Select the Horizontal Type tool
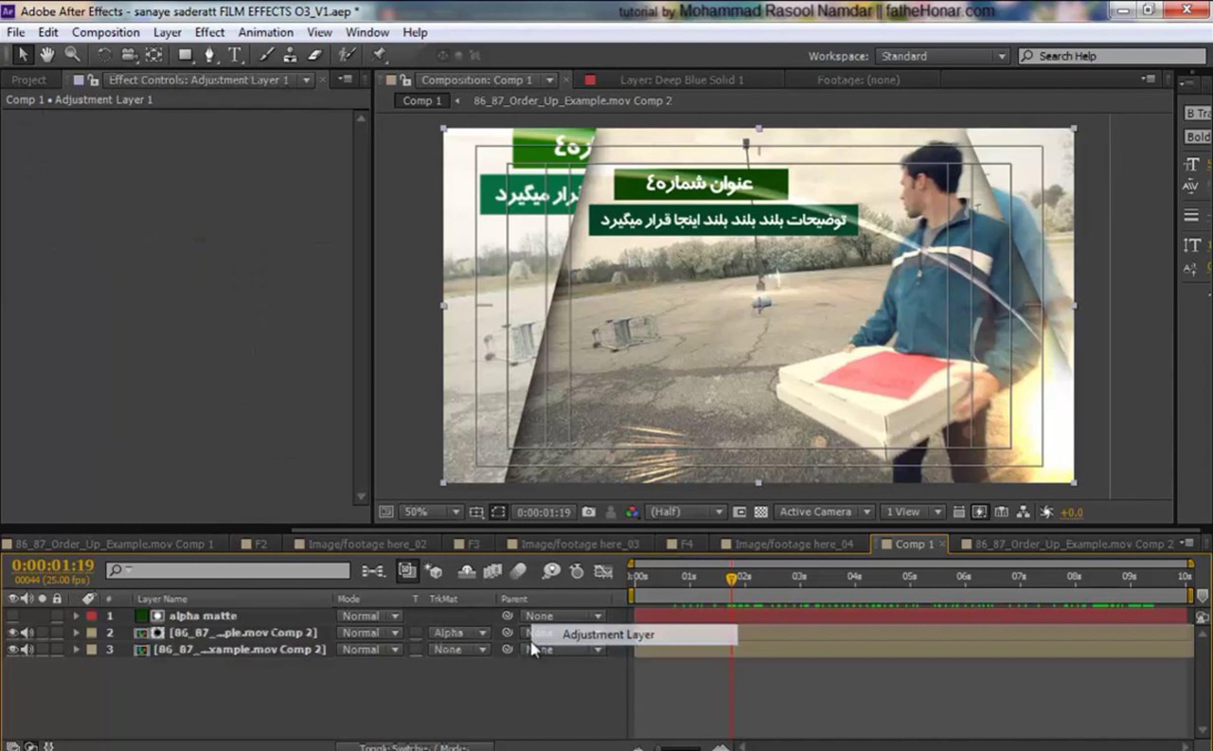The image size is (1213, 751). (235, 55)
